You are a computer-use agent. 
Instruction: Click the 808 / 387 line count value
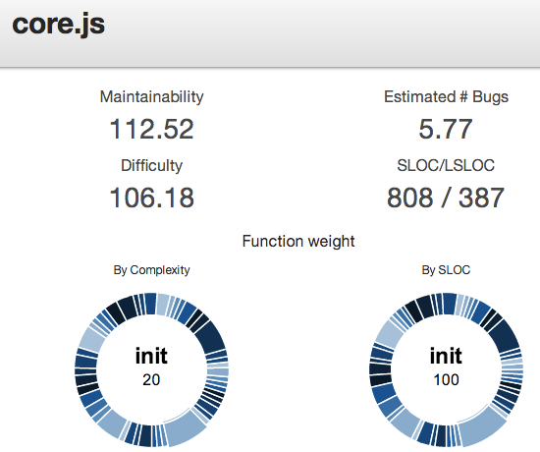tap(446, 198)
